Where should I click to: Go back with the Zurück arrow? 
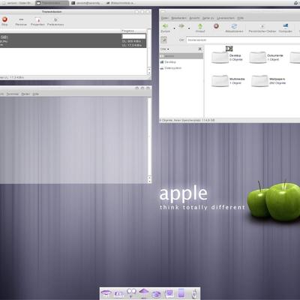[x=165, y=26]
